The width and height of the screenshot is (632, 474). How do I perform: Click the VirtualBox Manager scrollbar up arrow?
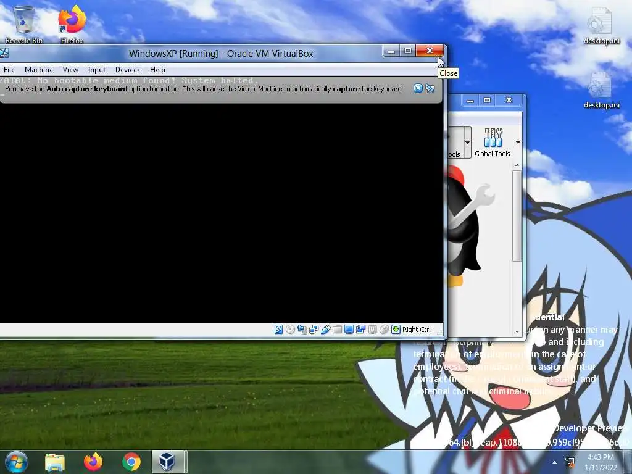pos(518,165)
